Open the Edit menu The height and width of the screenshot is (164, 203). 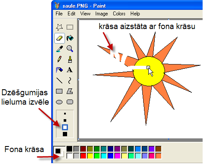[71, 14]
